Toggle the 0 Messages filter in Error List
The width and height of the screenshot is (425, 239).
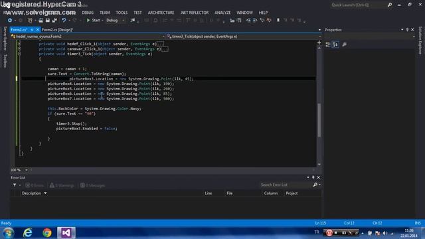pyautogui.click(x=92, y=185)
